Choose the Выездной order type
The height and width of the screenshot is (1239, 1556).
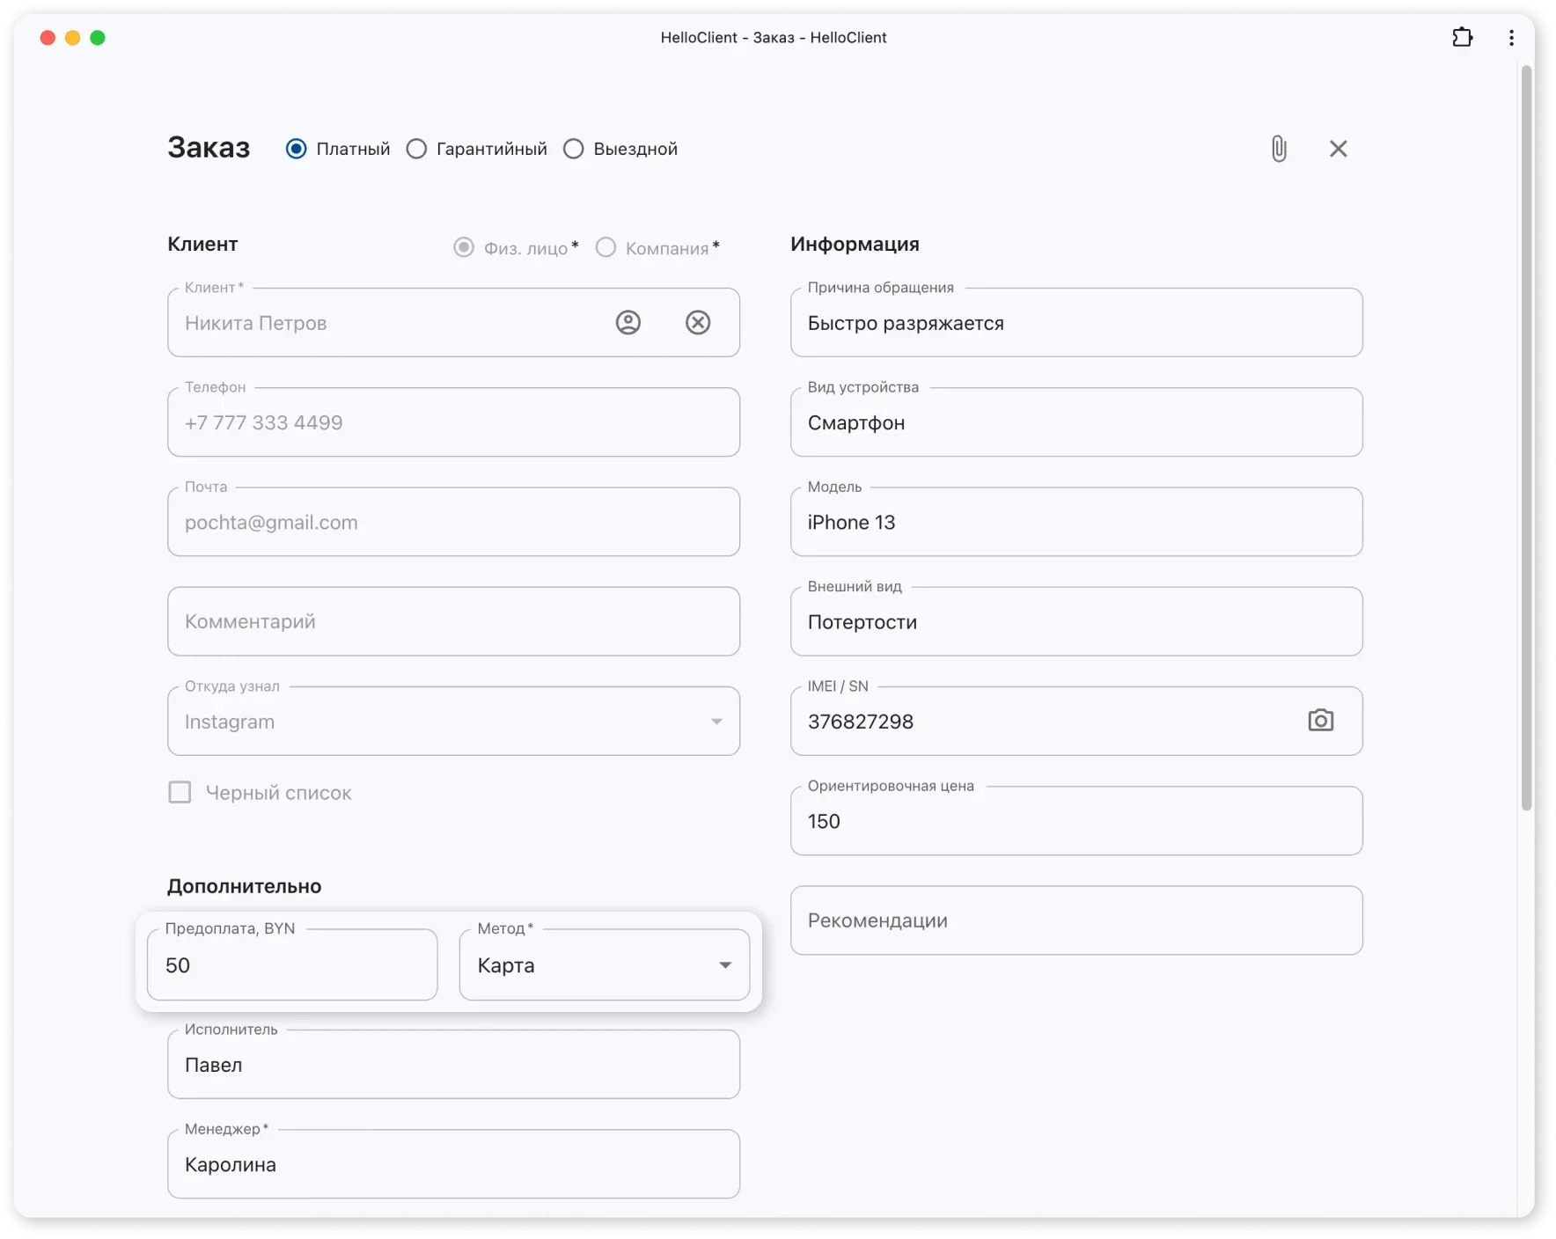point(574,149)
